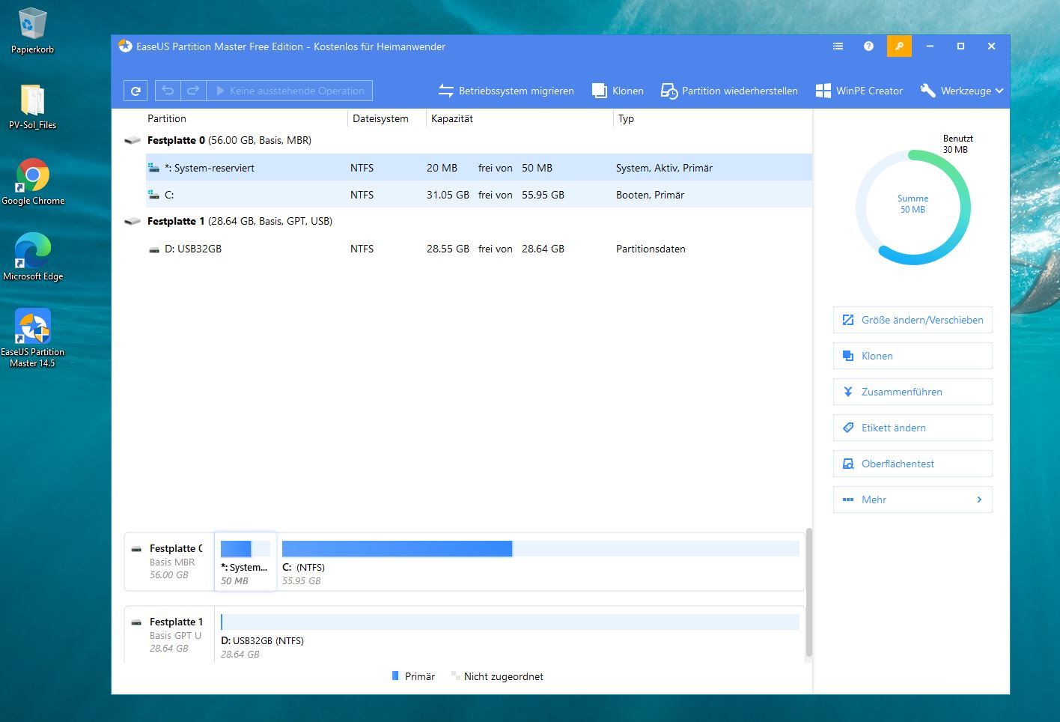Select C: (NTFS) bar in disk map

pyautogui.click(x=540, y=549)
